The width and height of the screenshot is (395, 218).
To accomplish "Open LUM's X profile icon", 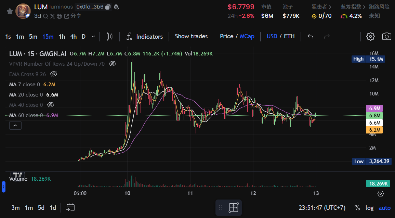I will pyautogui.click(x=53, y=16).
